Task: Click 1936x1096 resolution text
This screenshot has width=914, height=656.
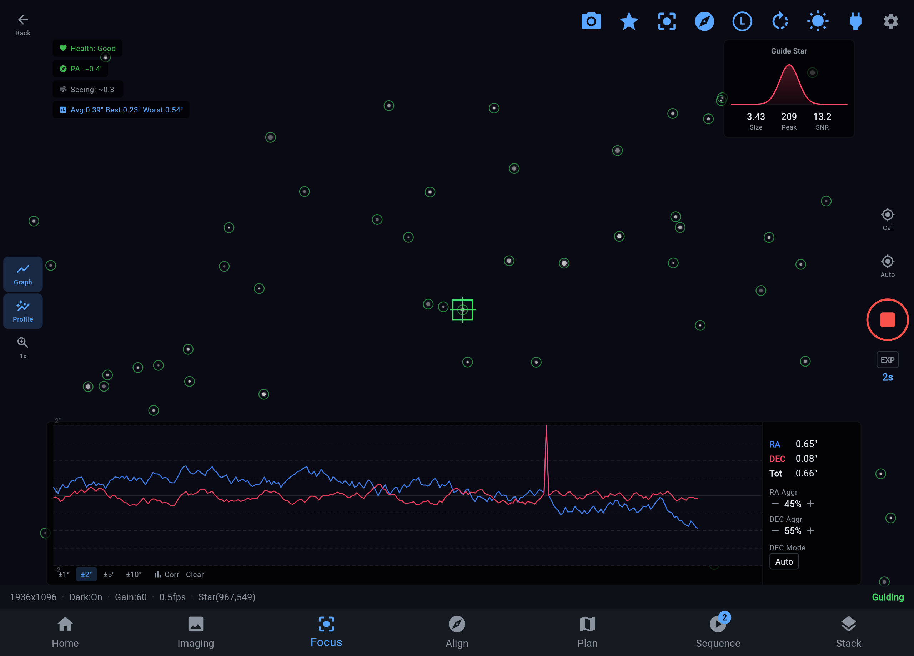Action: pyautogui.click(x=33, y=597)
